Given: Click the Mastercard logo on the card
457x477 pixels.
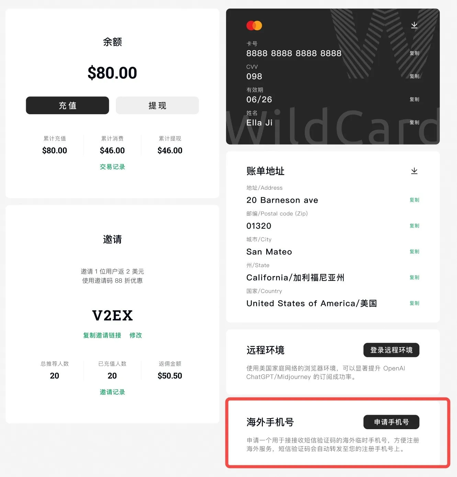Looking at the screenshot, I should [x=254, y=25].
